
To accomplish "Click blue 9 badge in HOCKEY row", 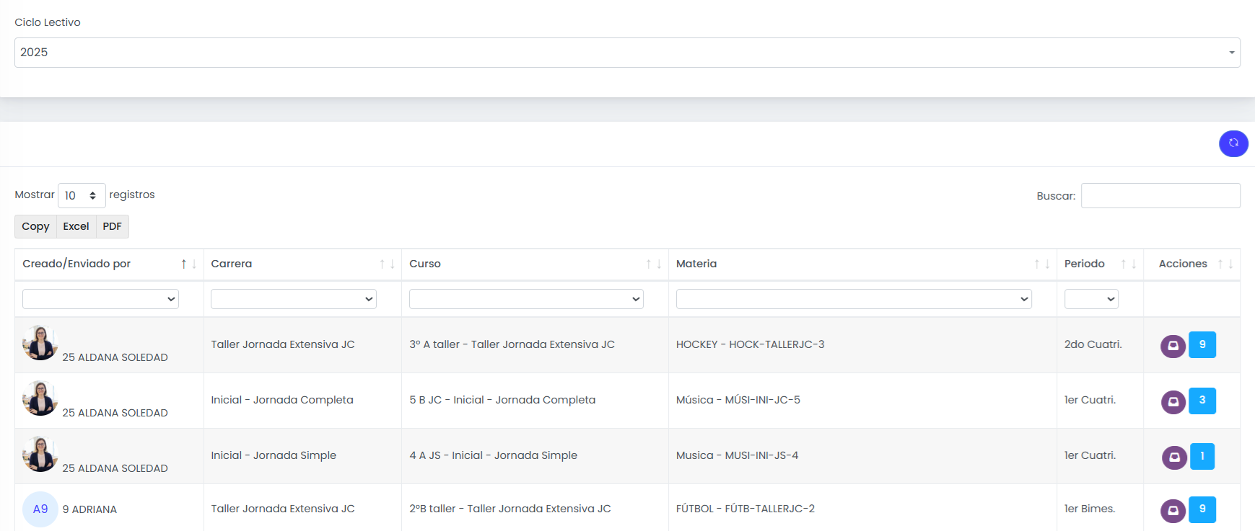I will [x=1202, y=344].
